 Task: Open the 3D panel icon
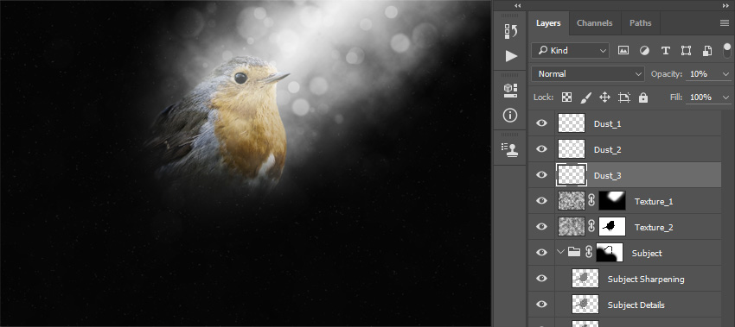click(510, 91)
